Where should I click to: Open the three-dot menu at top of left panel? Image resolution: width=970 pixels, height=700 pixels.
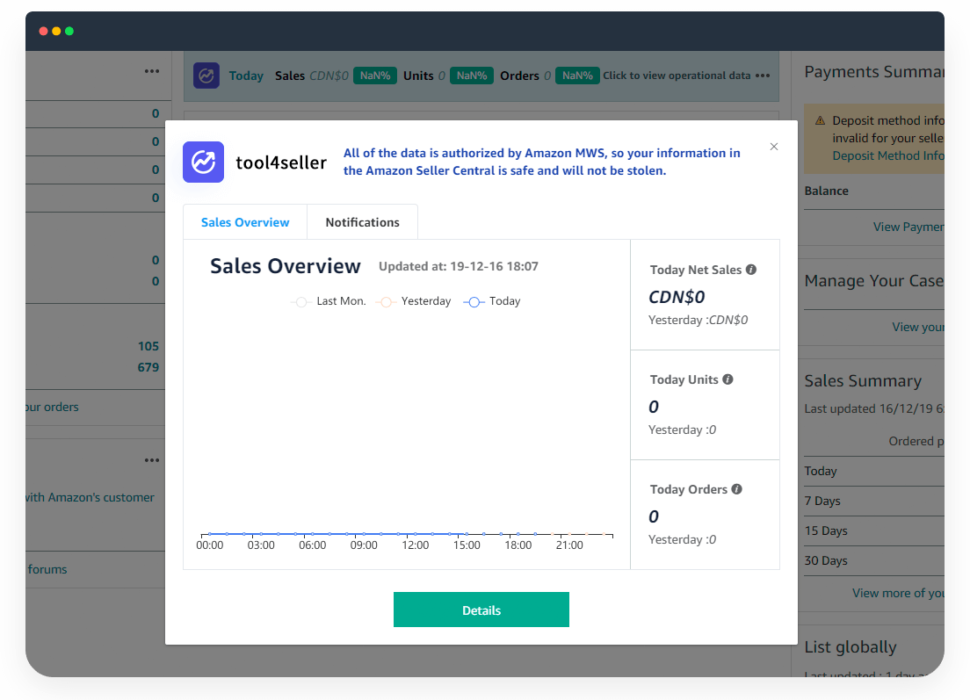(152, 71)
